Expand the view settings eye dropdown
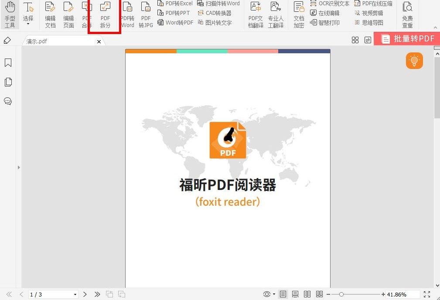Viewport: 440px width, 300px height. (x=274, y=294)
